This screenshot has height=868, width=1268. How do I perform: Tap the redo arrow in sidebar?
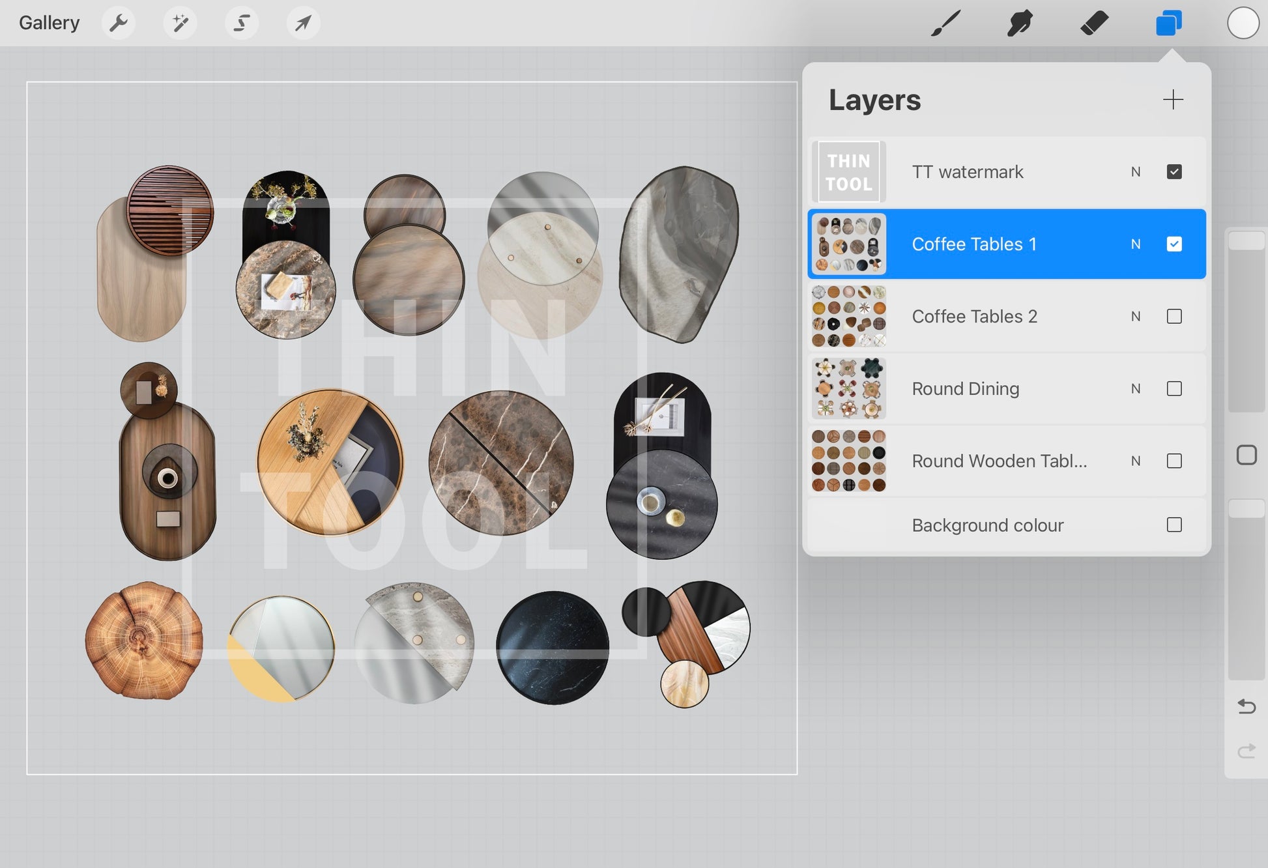(1246, 751)
